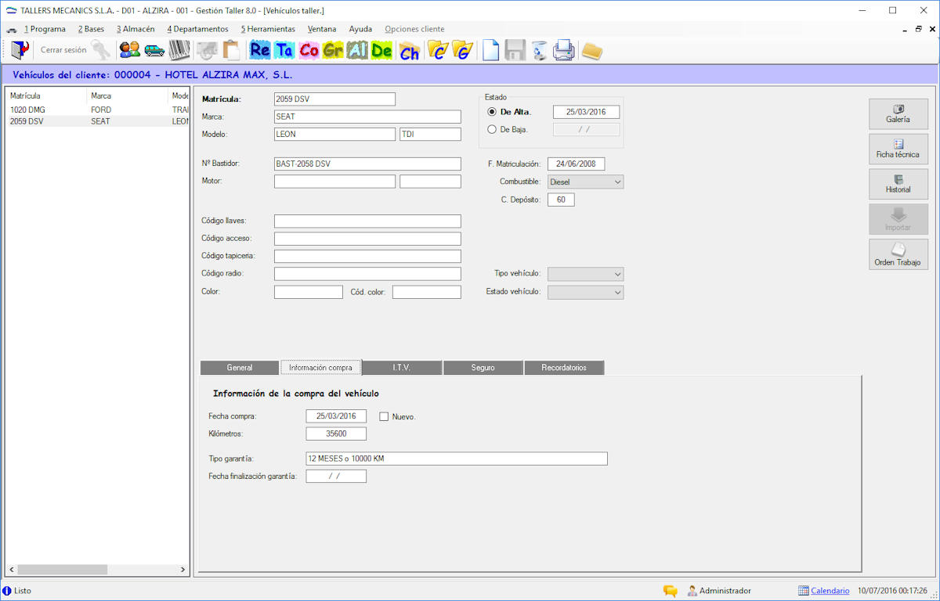Viewport: 940px width, 601px height.
Task: Click the exit door toolbar icon
Action: pyautogui.click(x=20, y=50)
